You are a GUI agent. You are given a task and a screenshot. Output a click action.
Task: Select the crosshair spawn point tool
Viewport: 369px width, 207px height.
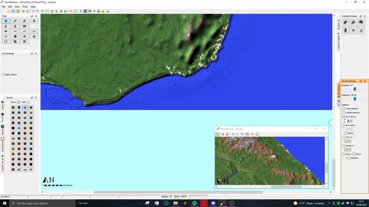(6, 37)
